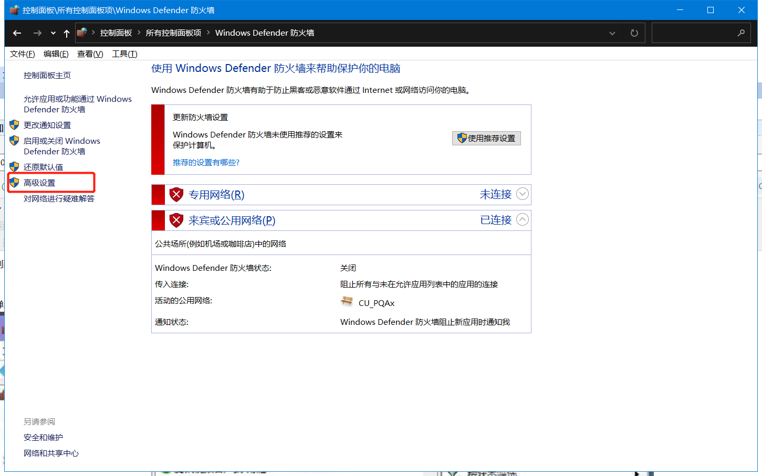Screen dimensions: 762x476
Task: Go forward with the right arrow button
Action: click(x=37, y=33)
